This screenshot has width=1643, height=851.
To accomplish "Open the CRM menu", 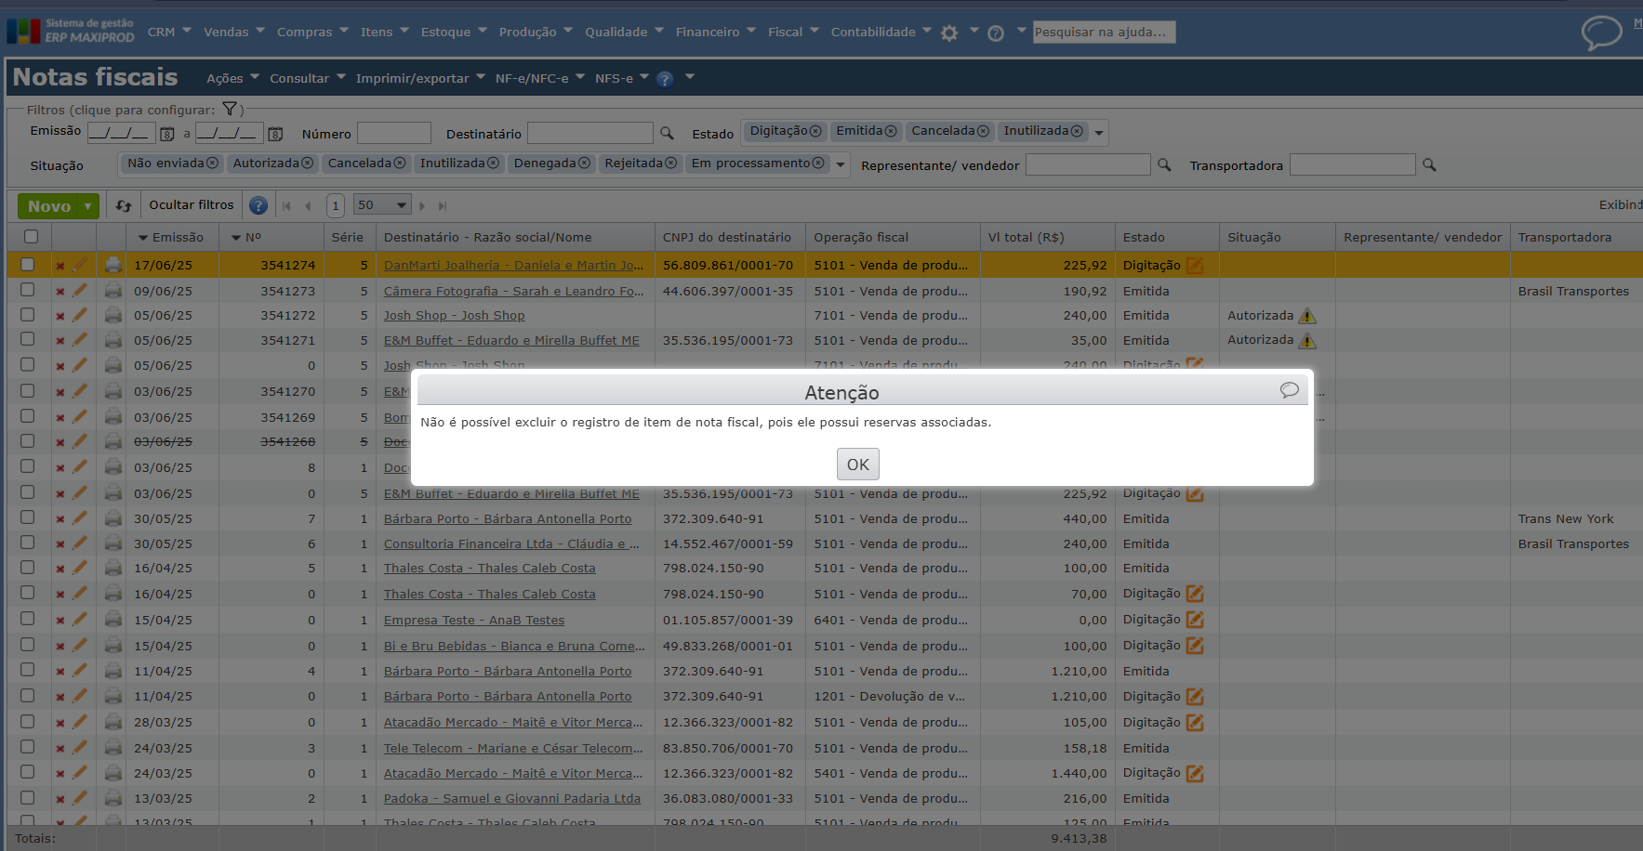I will pos(169,33).
